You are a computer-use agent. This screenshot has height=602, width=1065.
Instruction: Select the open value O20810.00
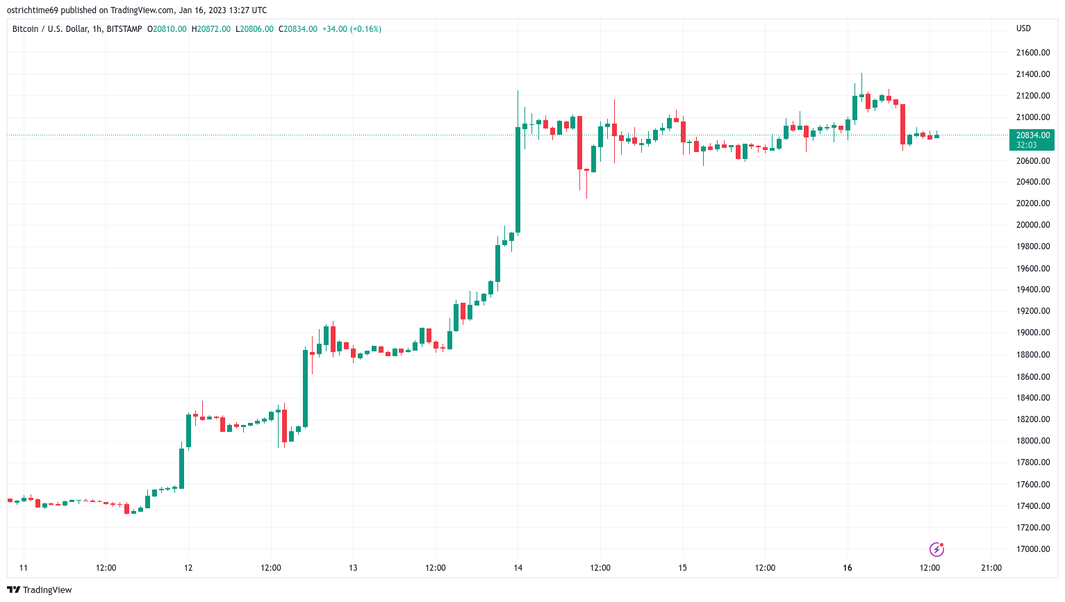[167, 29]
